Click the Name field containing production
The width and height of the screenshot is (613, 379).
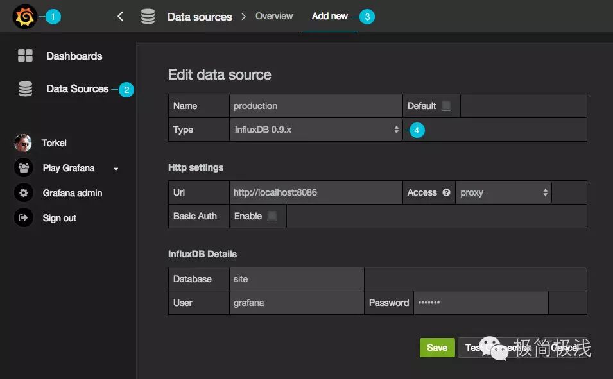[316, 106]
